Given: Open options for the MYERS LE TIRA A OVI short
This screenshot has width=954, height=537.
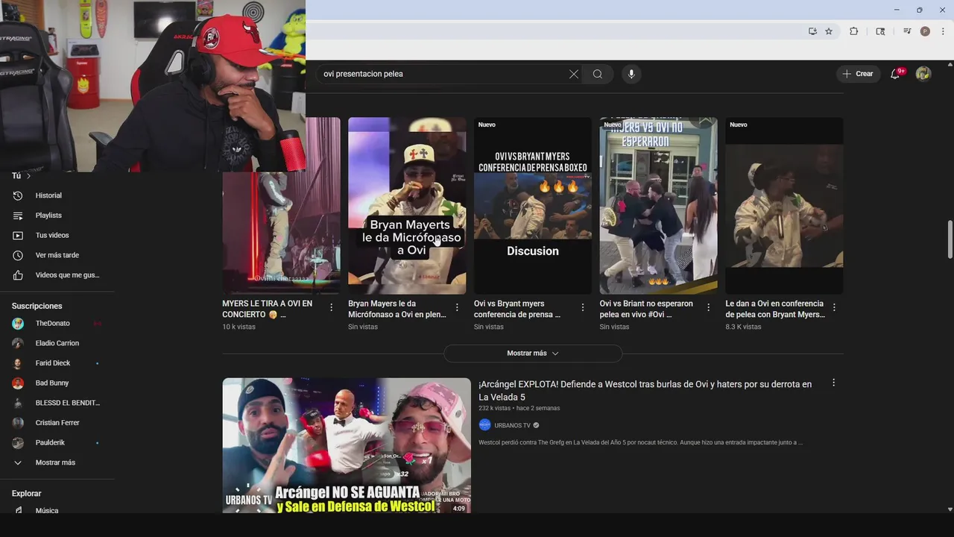Looking at the screenshot, I should point(332,307).
